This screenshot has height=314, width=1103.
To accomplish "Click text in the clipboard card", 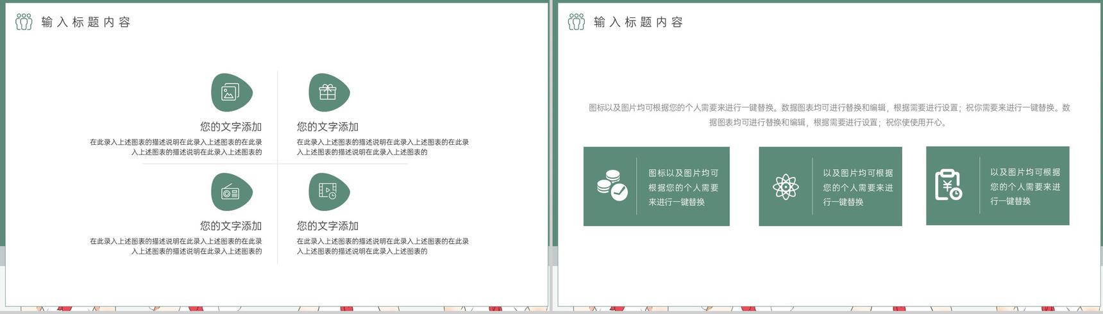I will 1025,187.
